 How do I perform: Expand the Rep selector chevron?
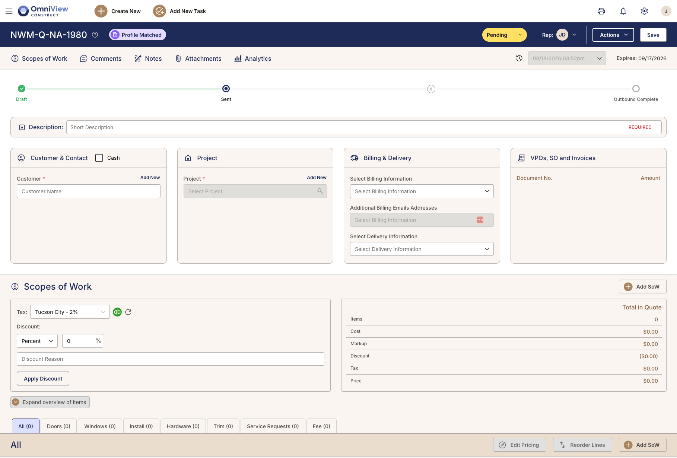click(x=574, y=35)
